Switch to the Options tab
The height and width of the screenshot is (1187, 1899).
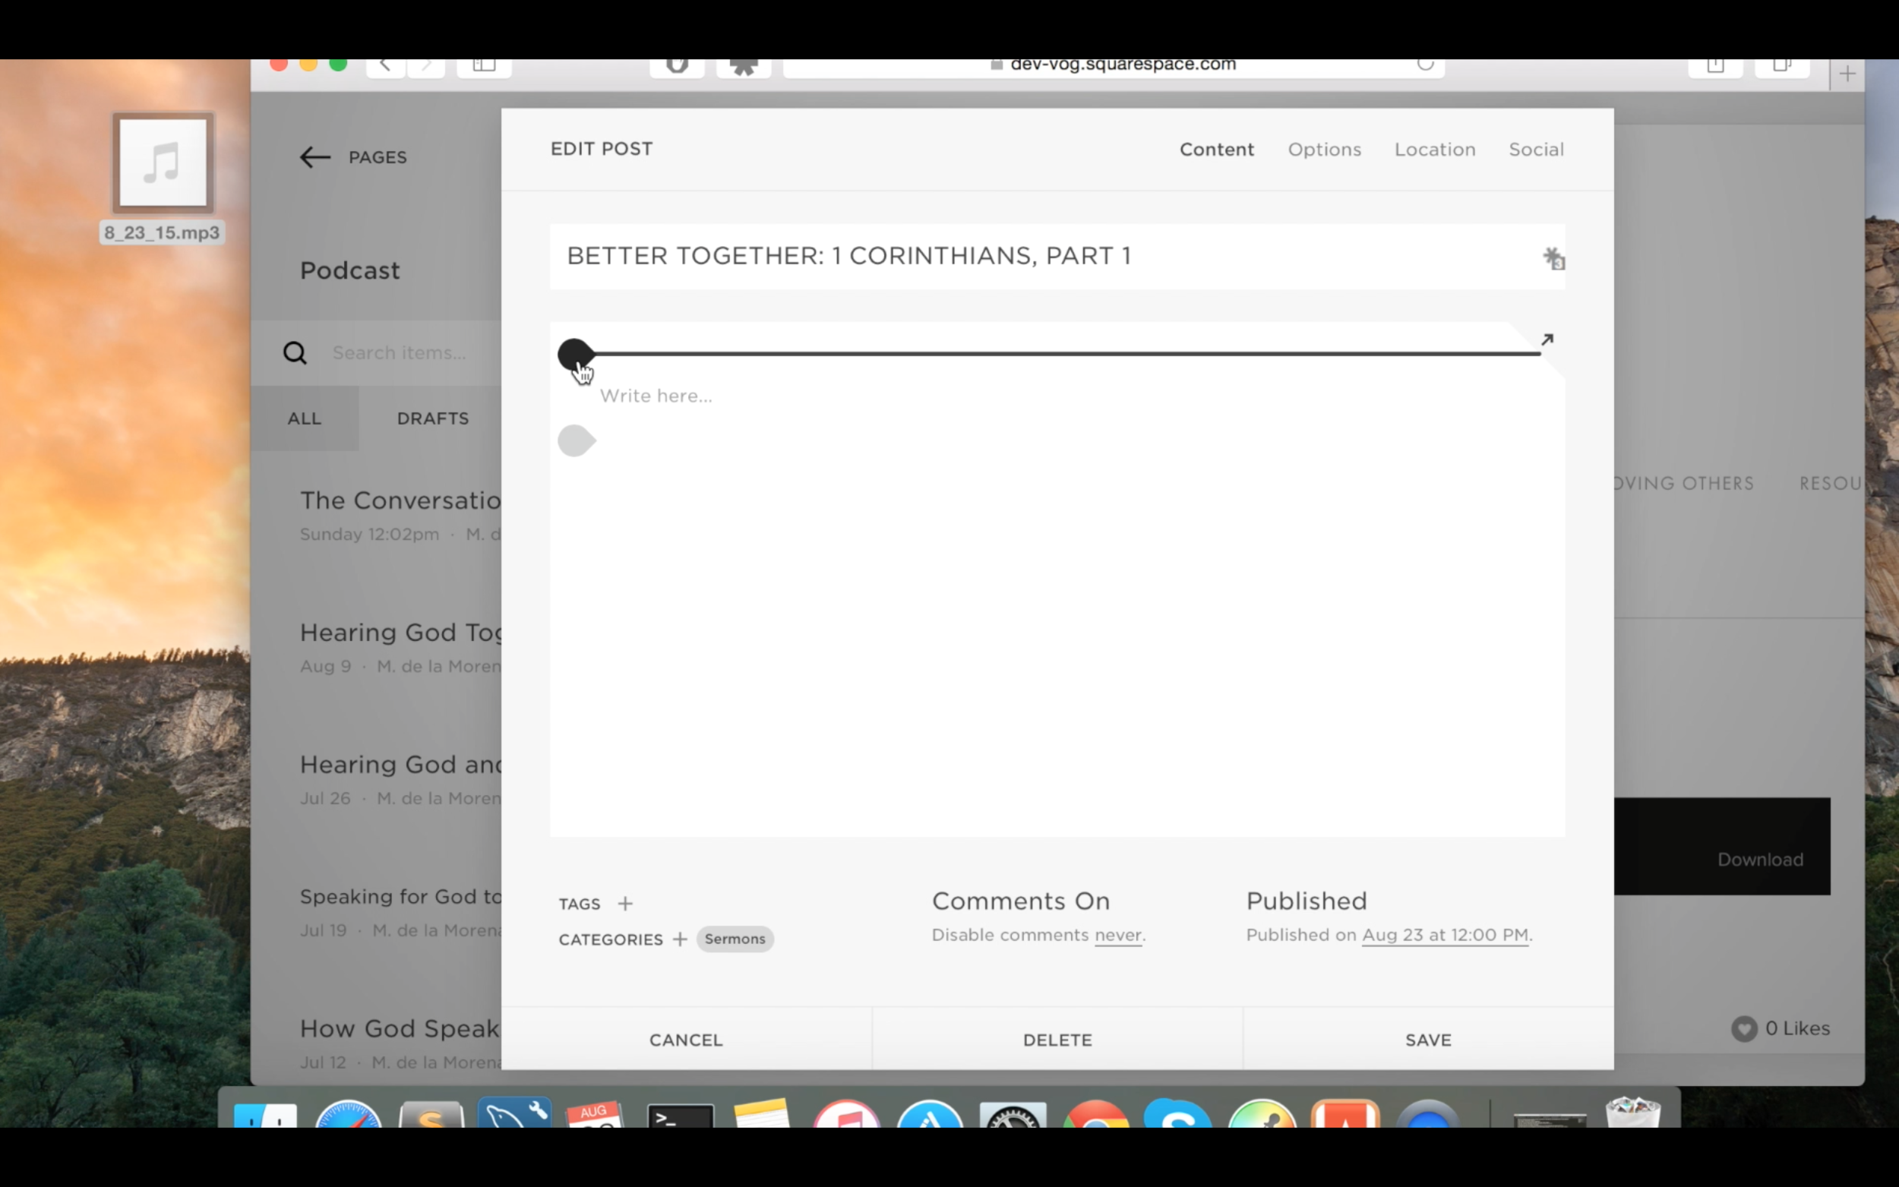1323,149
